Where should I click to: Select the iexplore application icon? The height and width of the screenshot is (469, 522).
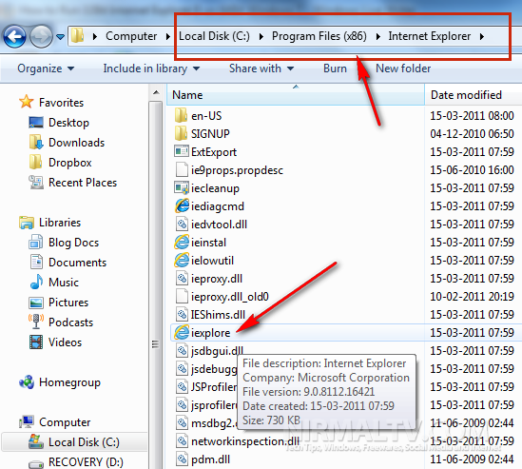182,332
